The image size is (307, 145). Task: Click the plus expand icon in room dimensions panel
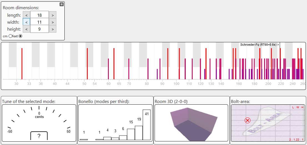tap(62, 4)
